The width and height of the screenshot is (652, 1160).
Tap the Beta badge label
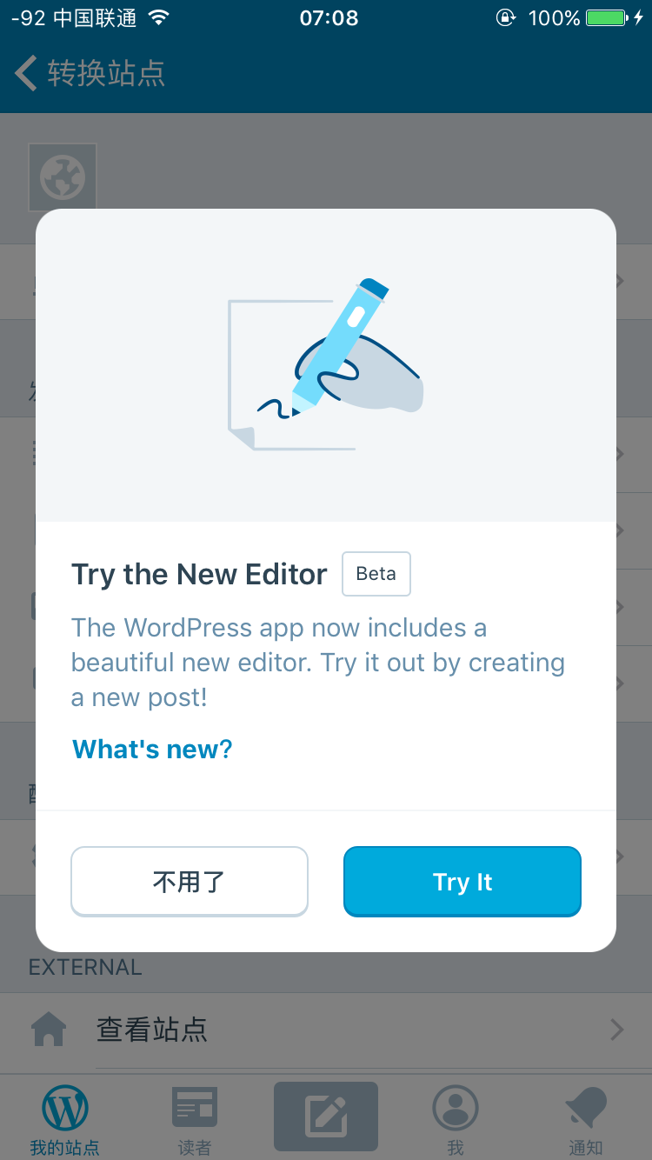pos(376,574)
